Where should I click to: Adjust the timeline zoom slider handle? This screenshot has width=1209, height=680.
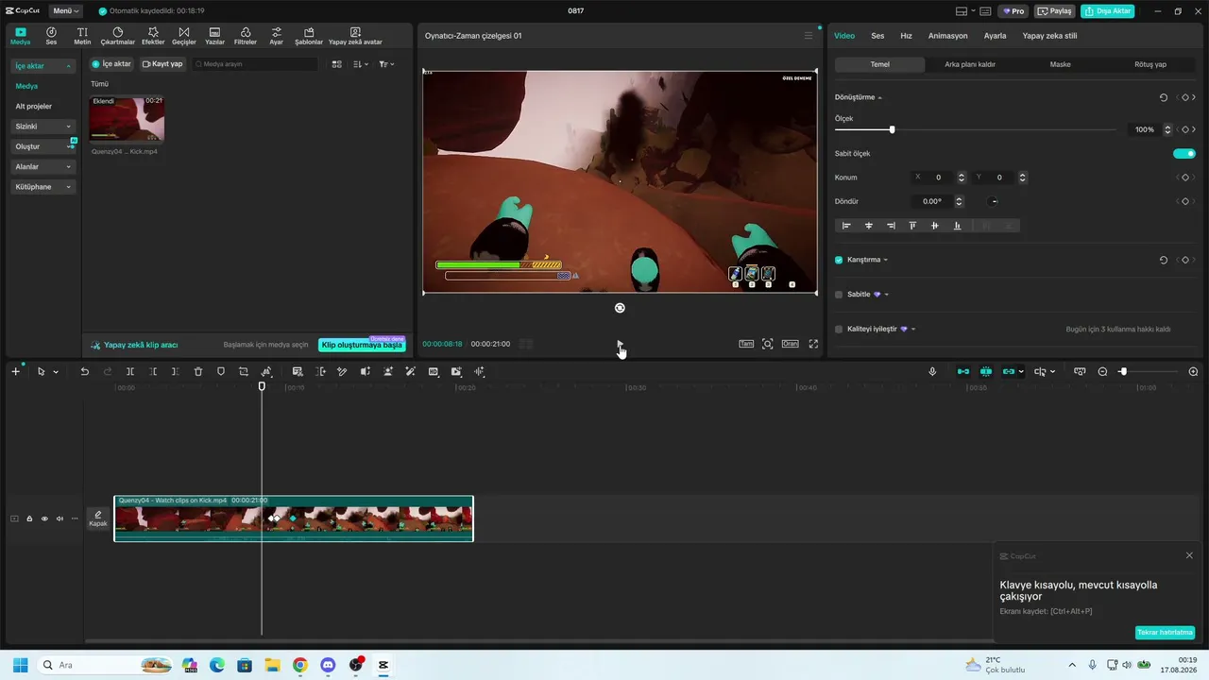click(1123, 372)
